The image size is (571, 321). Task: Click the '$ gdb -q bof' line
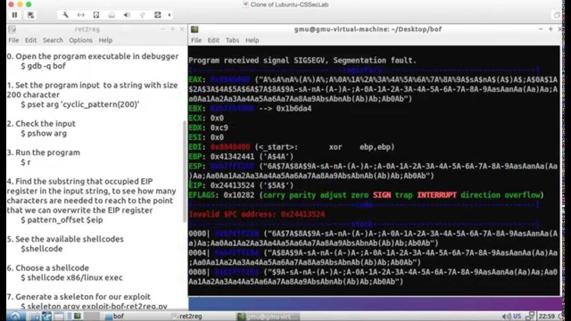pos(43,66)
